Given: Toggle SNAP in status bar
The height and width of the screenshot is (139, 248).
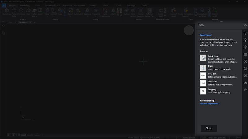Looking at the screenshot, I should pyautogui.click(x=162, y=138).
